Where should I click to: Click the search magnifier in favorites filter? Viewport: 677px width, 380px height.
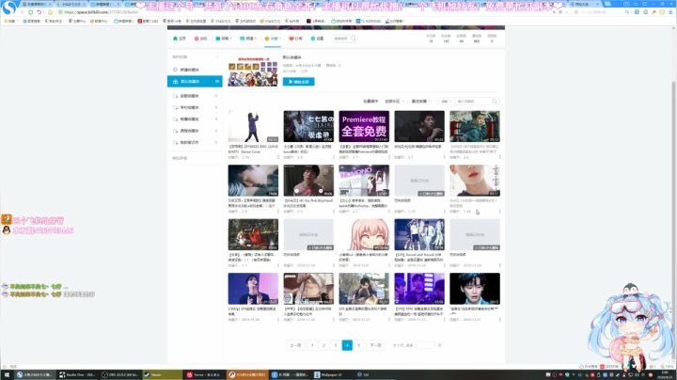(x=495, y=101)
